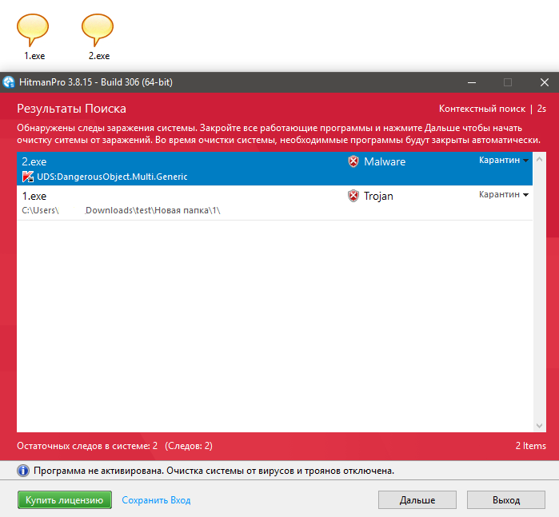559x517 pixels.
Task: Click the Kaspersky icon beside UDS:DangerousObject.Multi.Generic
Action: 28,177
